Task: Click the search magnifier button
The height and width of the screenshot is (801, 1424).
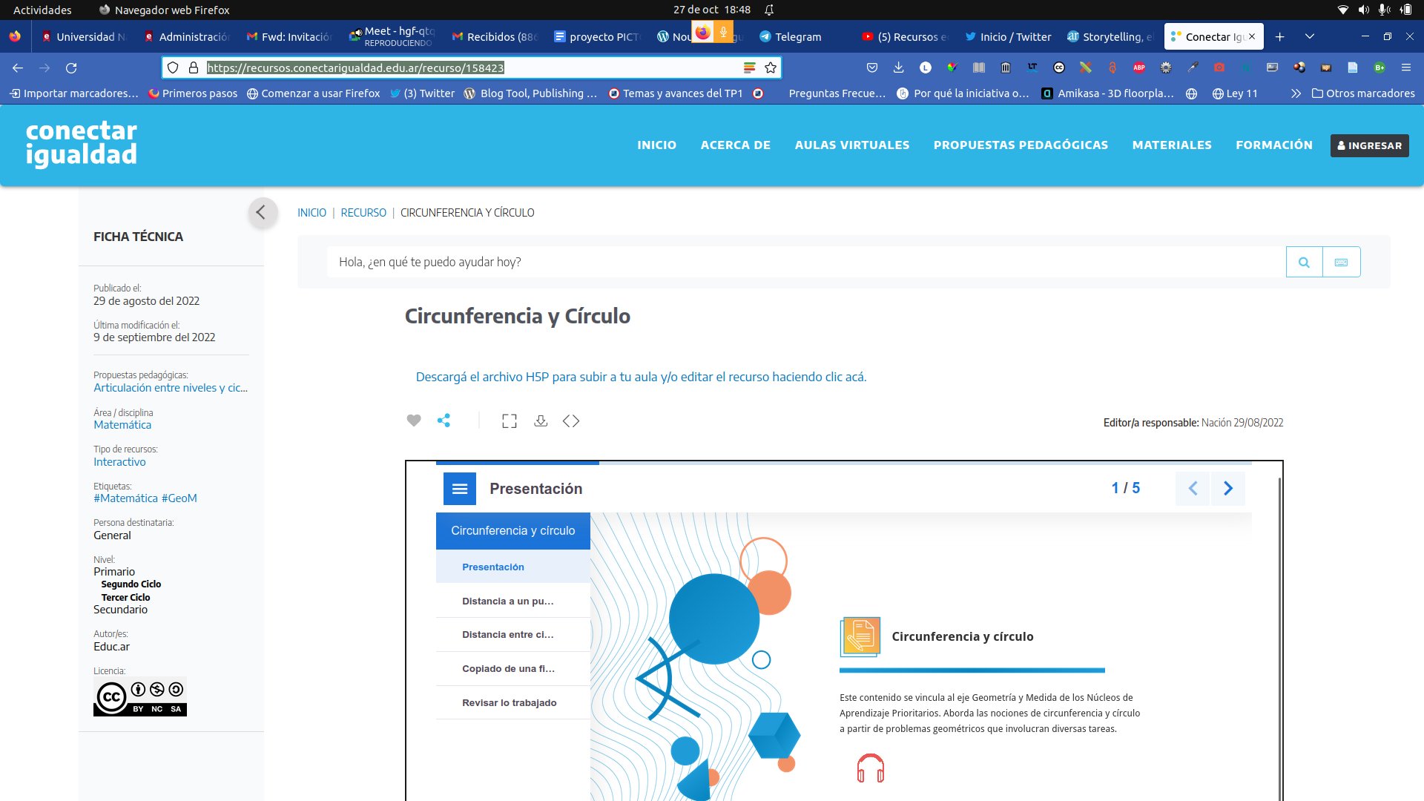Action: pos(1304,262)
